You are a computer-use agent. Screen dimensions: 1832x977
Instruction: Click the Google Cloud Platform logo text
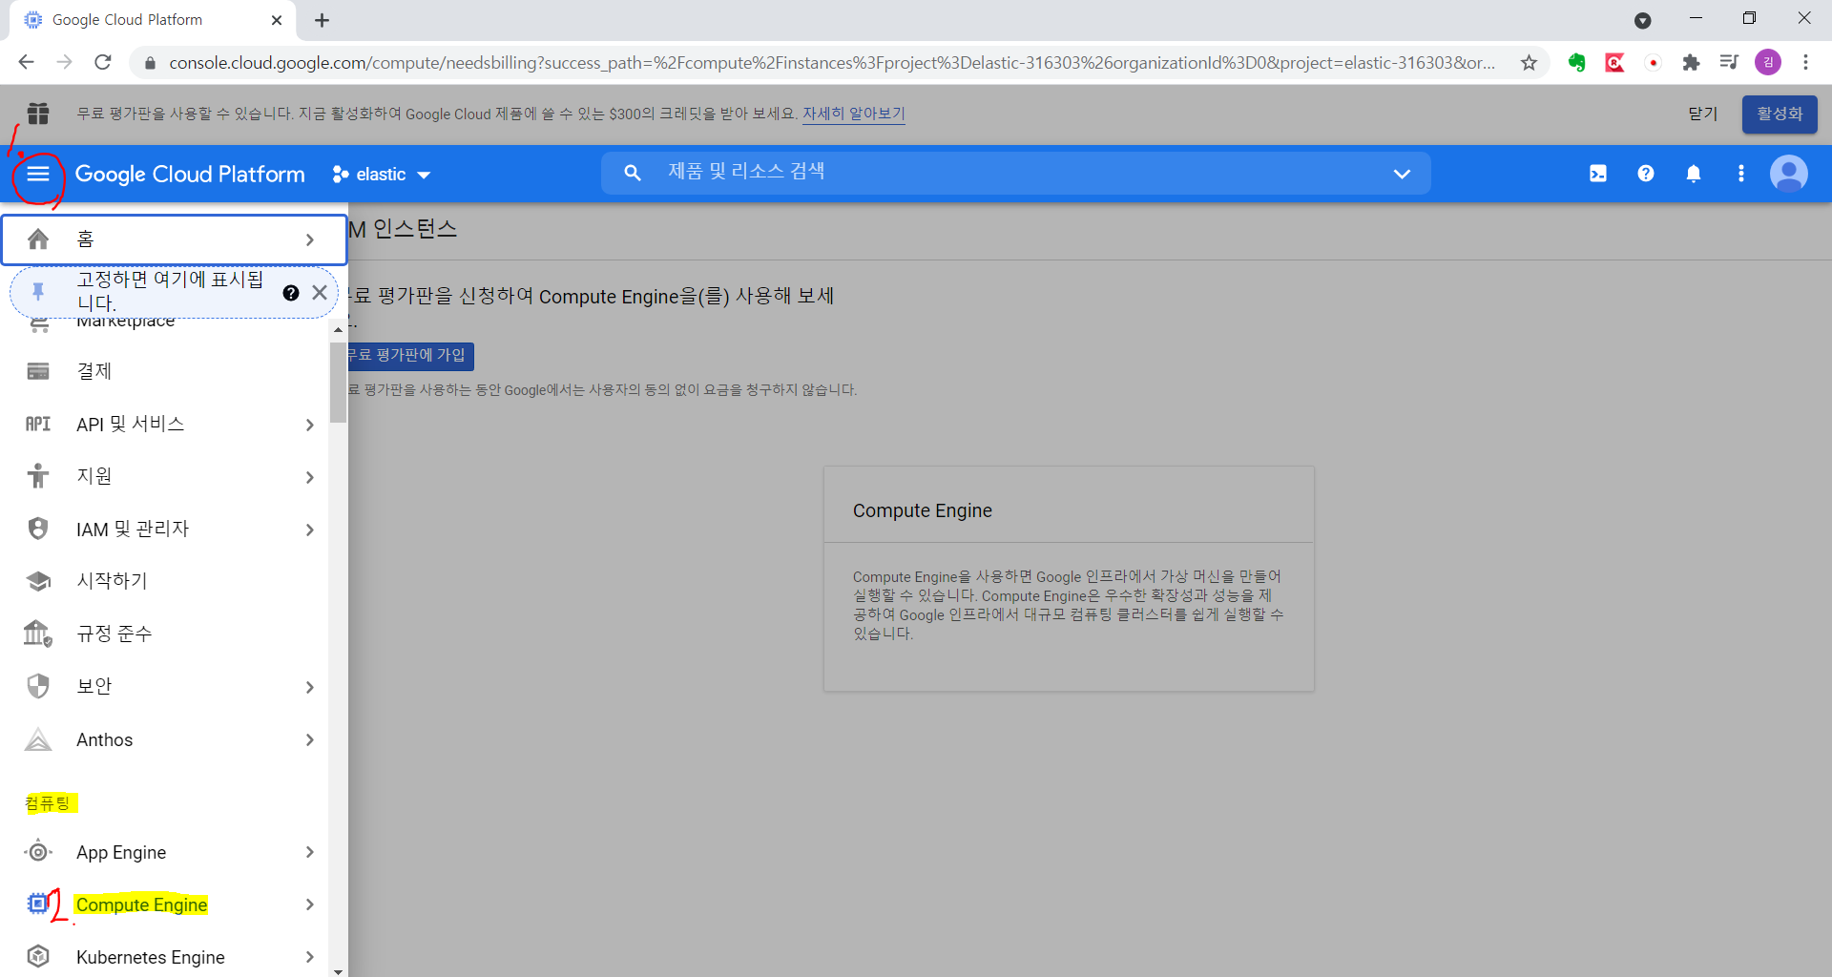[190, 175]
